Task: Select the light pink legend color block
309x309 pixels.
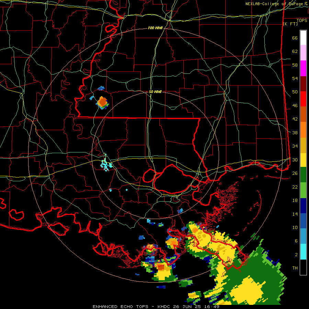Action: tap(303, 53)
